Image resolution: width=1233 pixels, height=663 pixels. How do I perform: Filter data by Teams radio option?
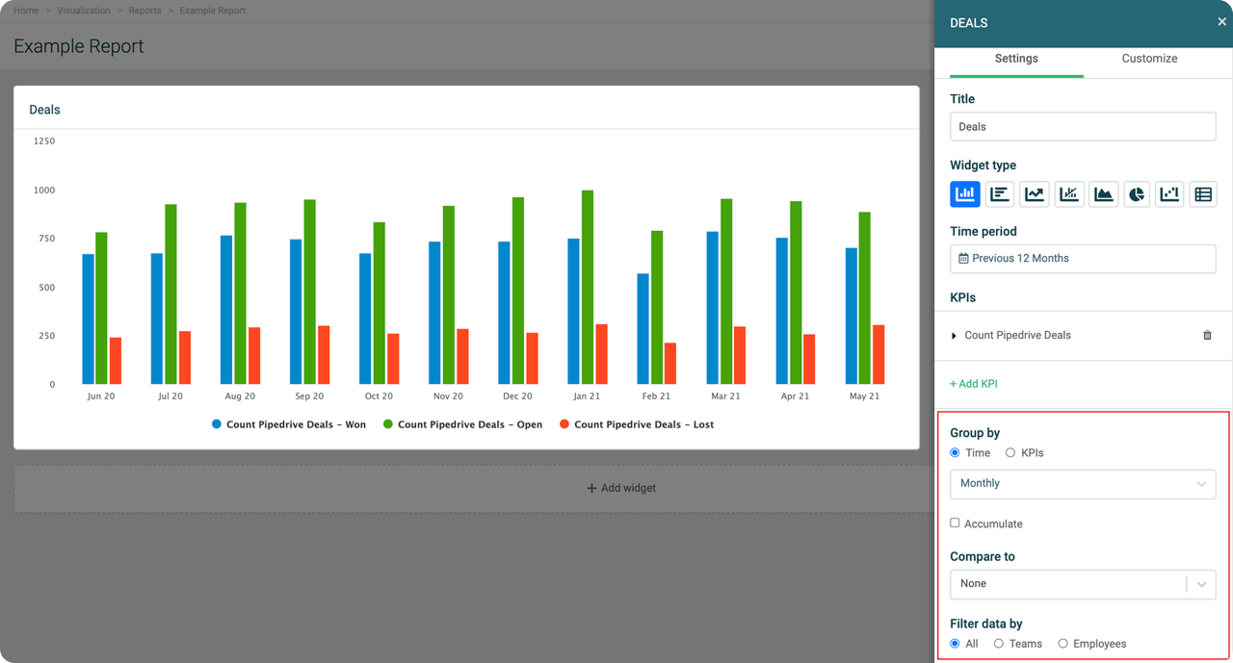(x=999, y=644)
